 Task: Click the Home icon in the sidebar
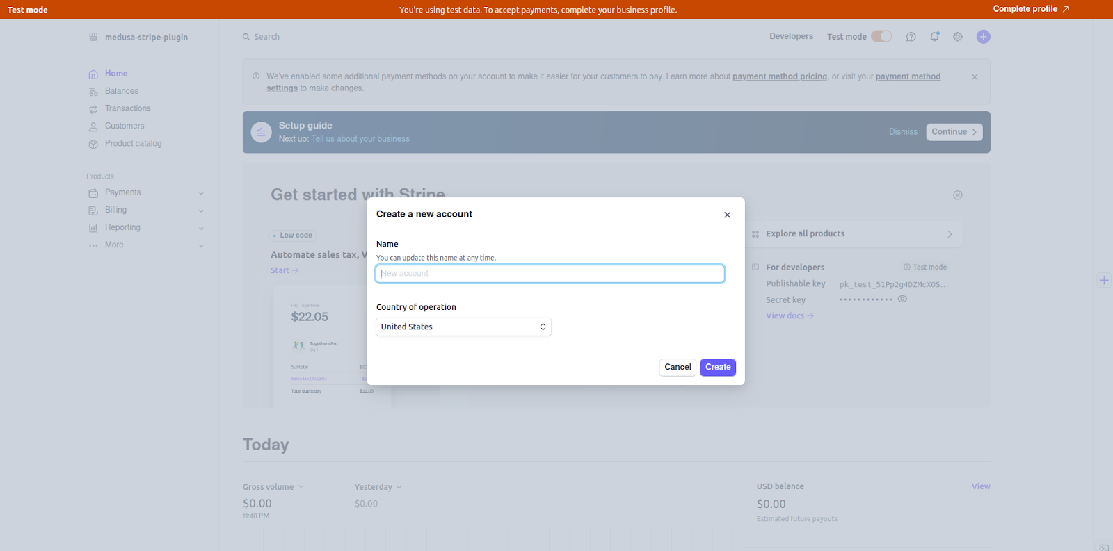93,74
